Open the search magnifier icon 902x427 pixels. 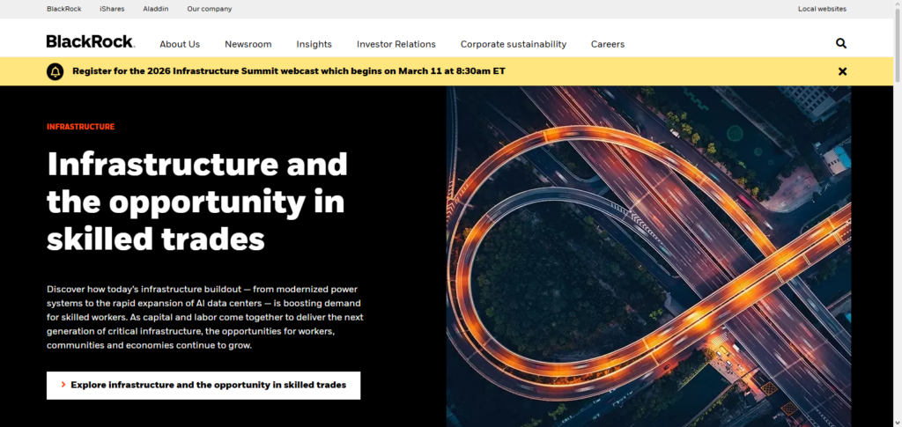pos(840,43)
